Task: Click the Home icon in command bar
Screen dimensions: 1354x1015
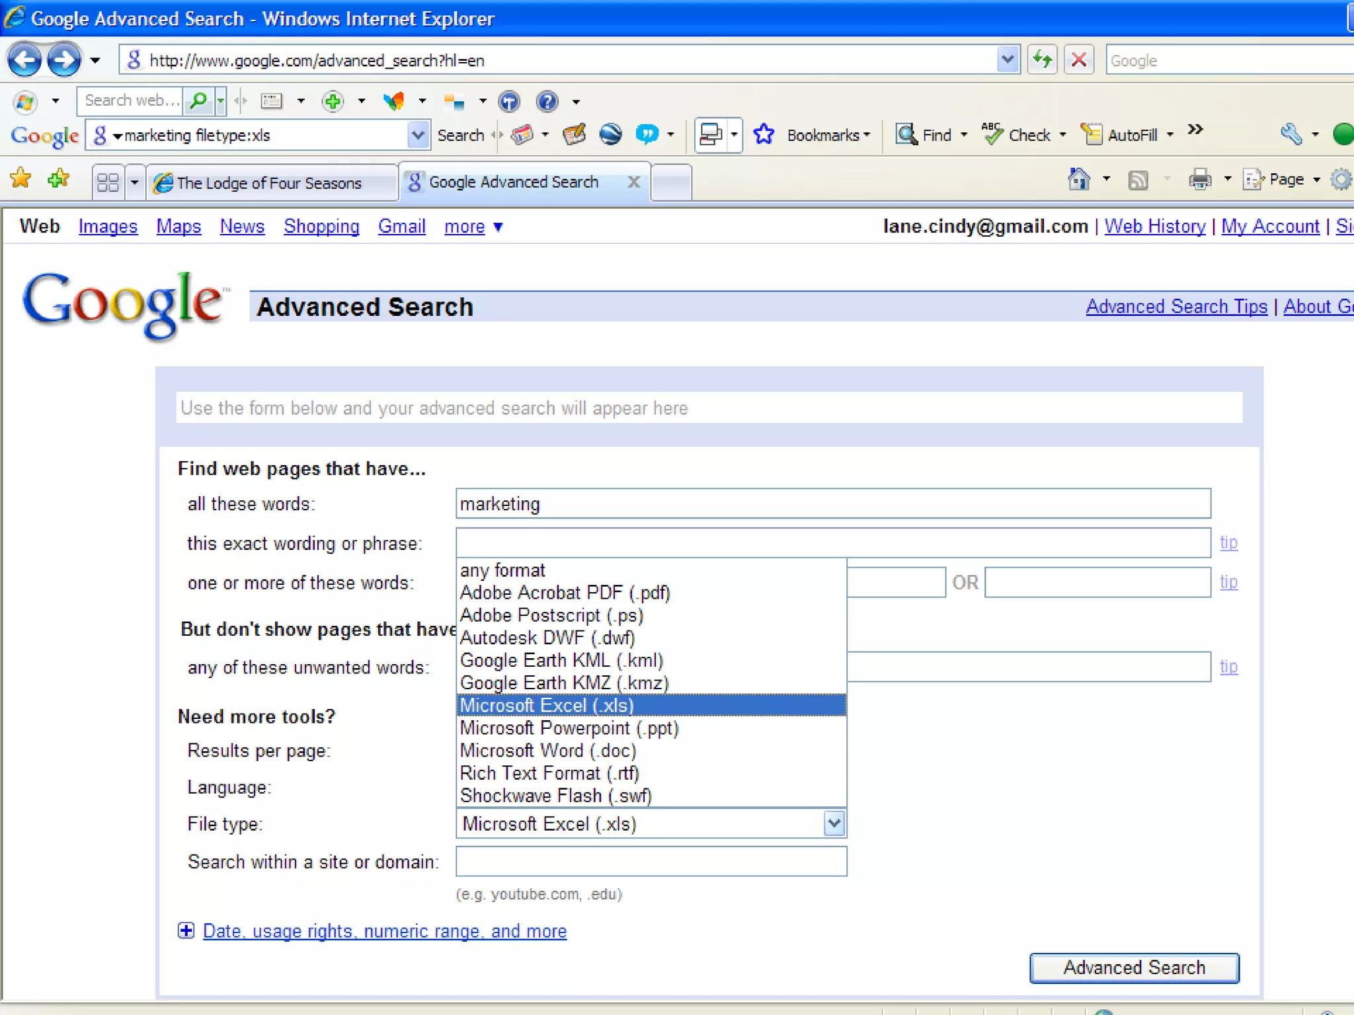Action: click(1079, 179)
